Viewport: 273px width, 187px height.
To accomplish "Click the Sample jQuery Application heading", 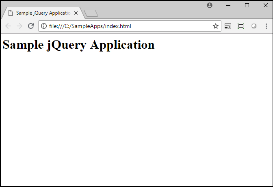I will [79, 45].
